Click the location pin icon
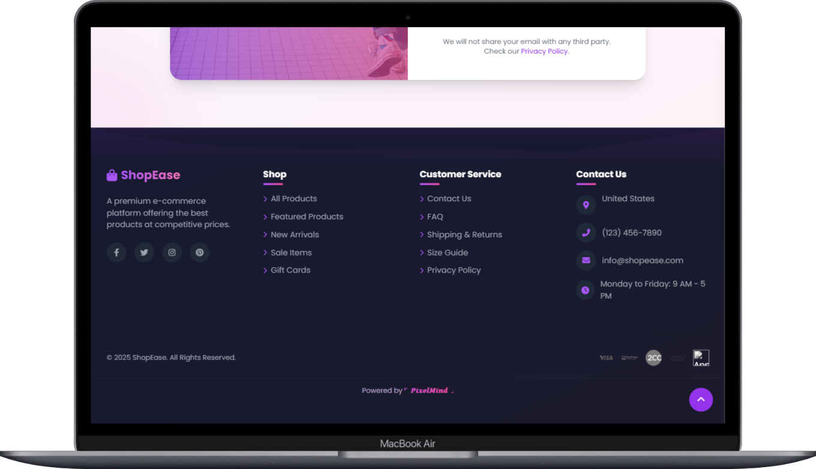Screen dimensions: 816x469 click(x=585, y=205)
